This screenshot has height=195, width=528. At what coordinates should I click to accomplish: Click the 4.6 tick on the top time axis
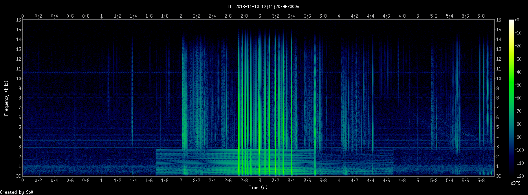386,16
